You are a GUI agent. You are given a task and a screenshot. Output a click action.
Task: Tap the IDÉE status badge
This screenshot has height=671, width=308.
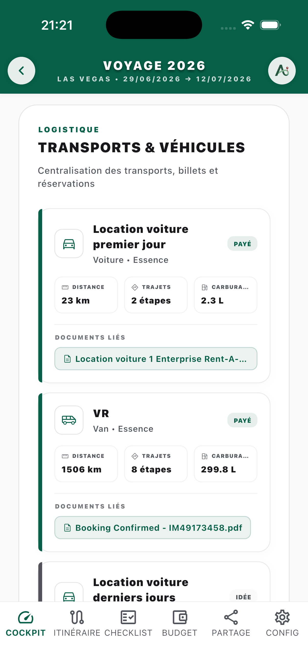pos(243,596)
